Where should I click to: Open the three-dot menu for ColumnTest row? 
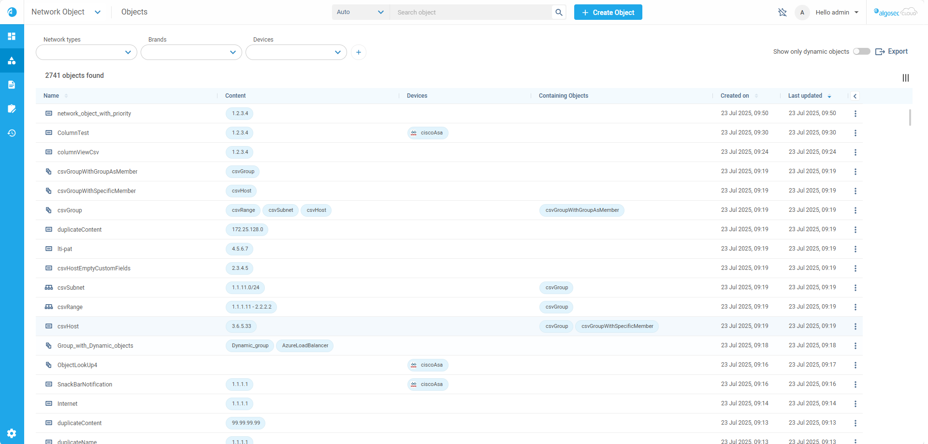point(855,133)
